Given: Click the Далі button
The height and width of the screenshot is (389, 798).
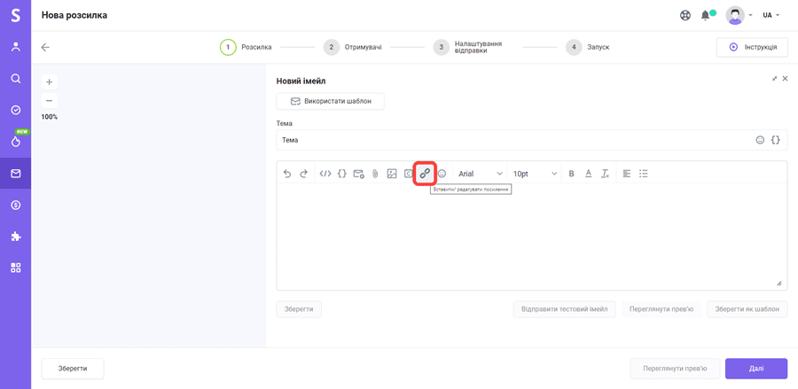Looking at the screenshot, I should (x=755, y=369).
